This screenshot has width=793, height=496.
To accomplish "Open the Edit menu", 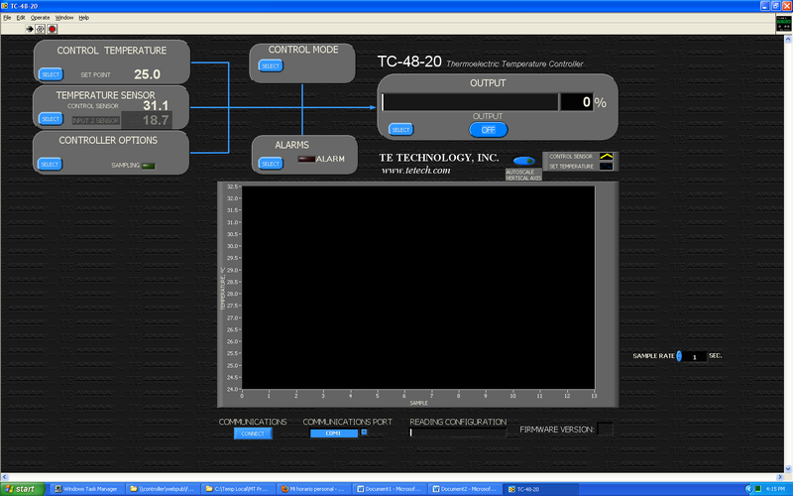I will point(21,17).
